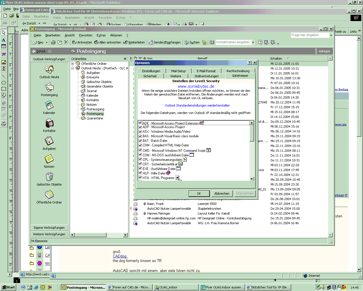The height and width of the screenshot is (291, 363).
Task: Uncheck BAS - Visual Basic class module
Action: pos(140,136)
